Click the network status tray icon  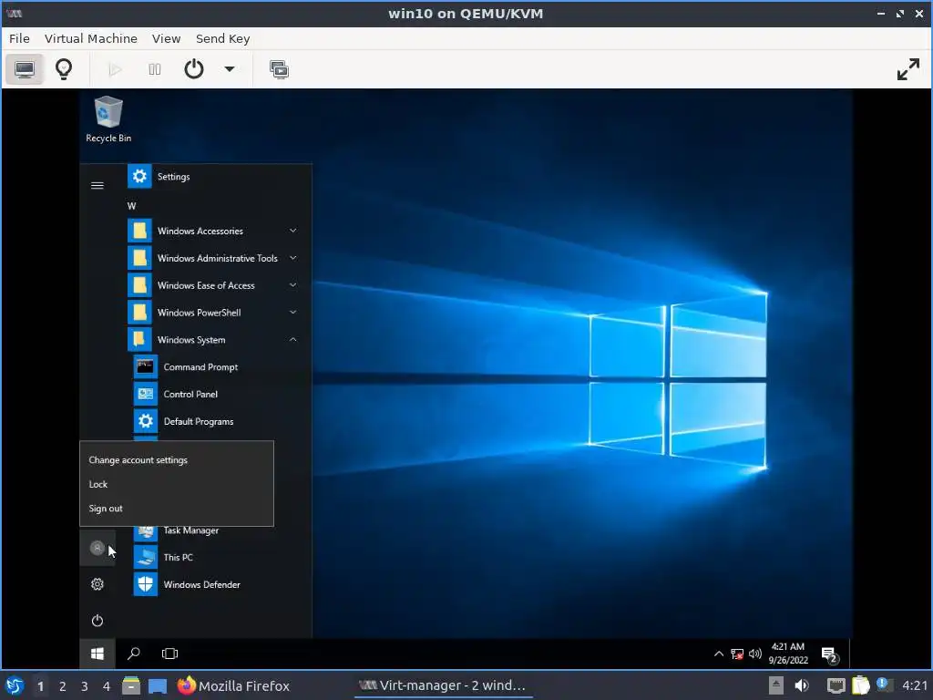click(736, 654)
